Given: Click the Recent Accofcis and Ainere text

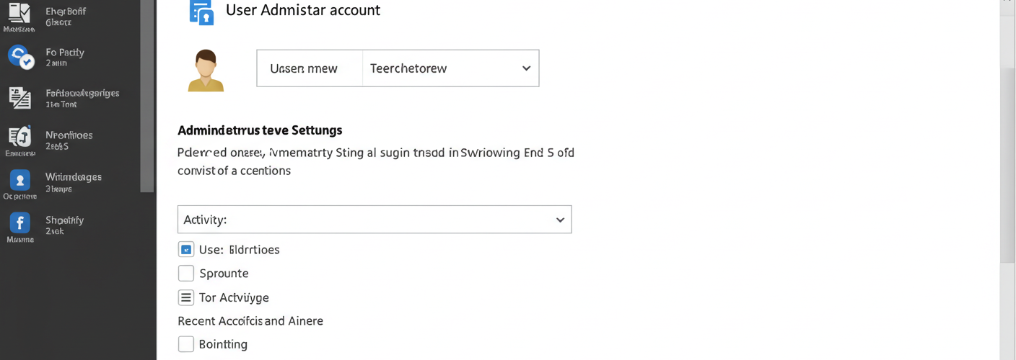Looking at the screenshot, I should click(250, 321).
